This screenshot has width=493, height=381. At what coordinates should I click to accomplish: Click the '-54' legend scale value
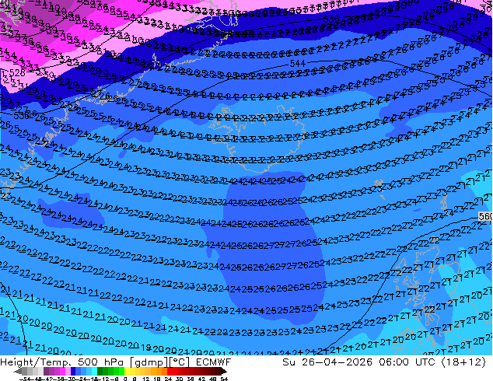pyautogui.click(x=25, y=379)
